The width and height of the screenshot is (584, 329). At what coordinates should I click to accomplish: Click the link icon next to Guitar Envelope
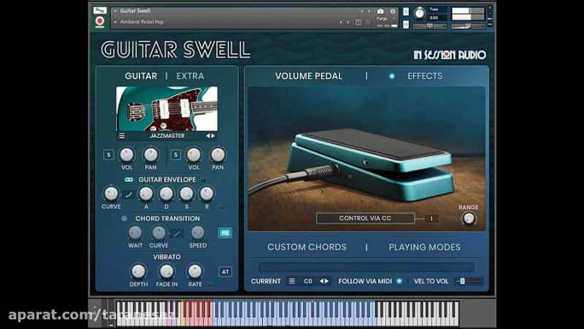[128, 179]
